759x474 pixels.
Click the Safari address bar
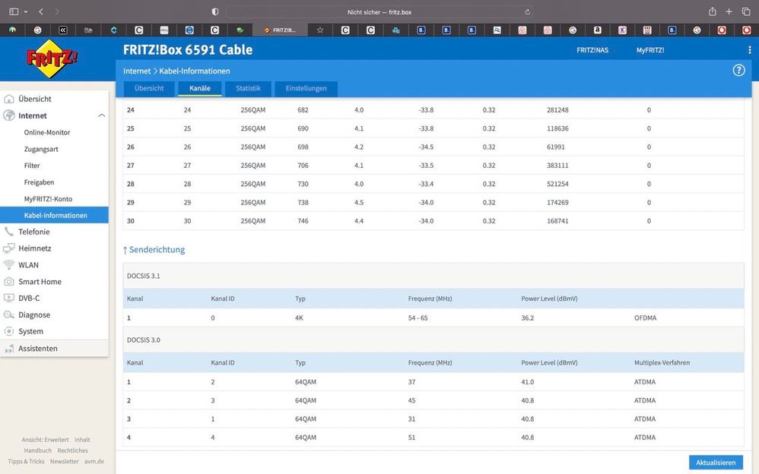coord(379,12)
